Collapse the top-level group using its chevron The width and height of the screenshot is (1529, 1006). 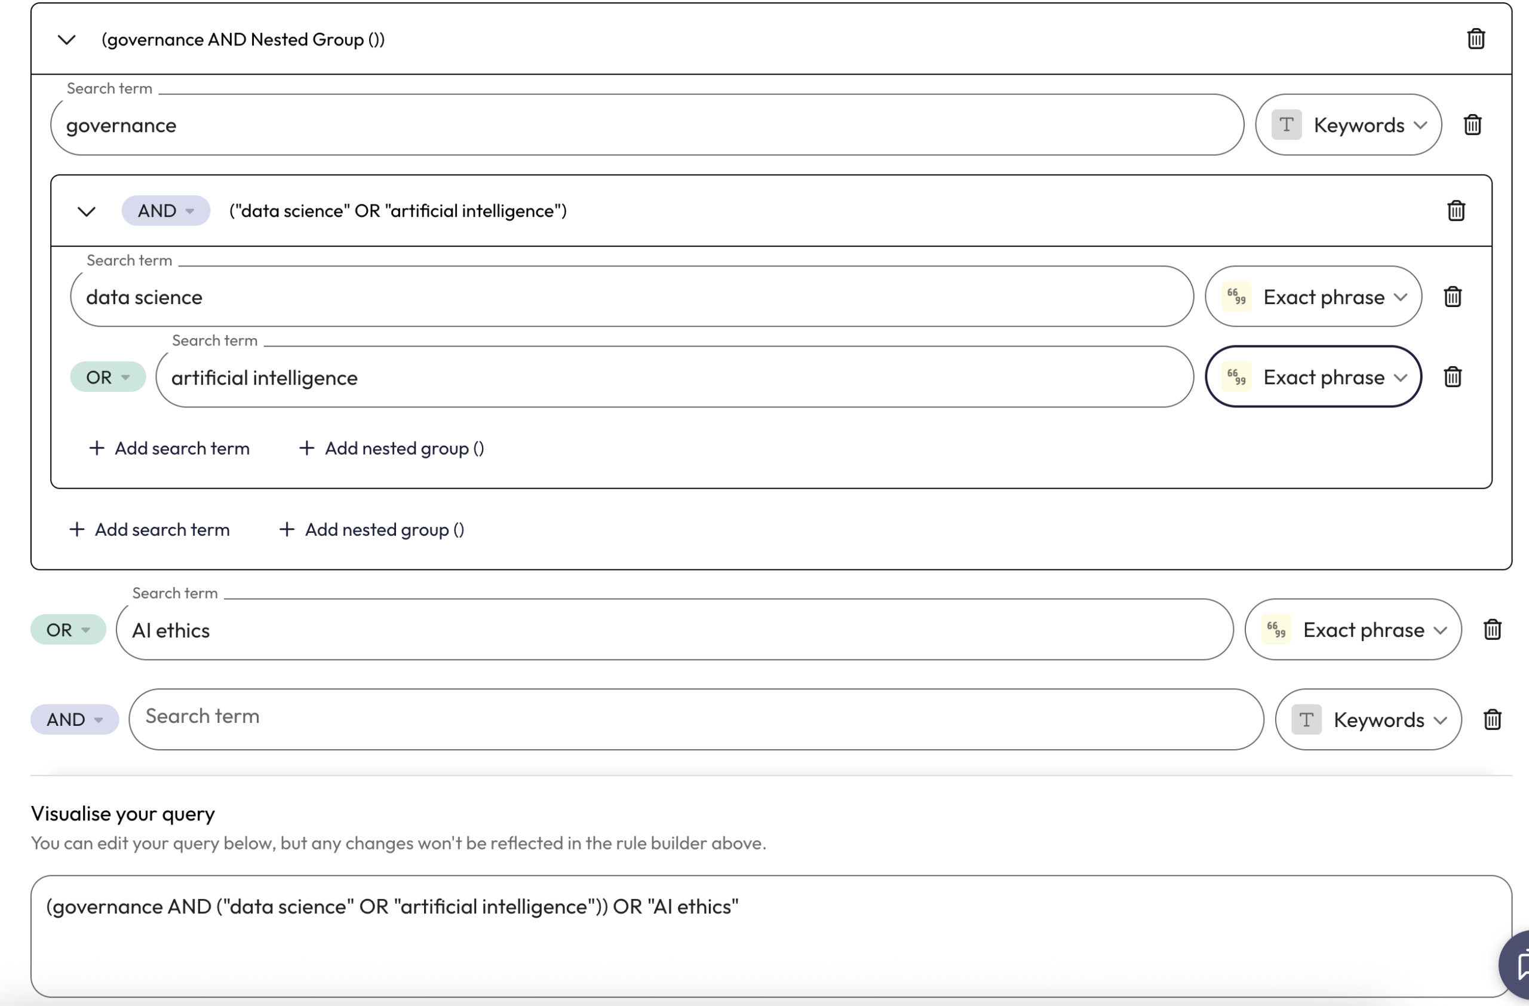[x=66, y=39]
